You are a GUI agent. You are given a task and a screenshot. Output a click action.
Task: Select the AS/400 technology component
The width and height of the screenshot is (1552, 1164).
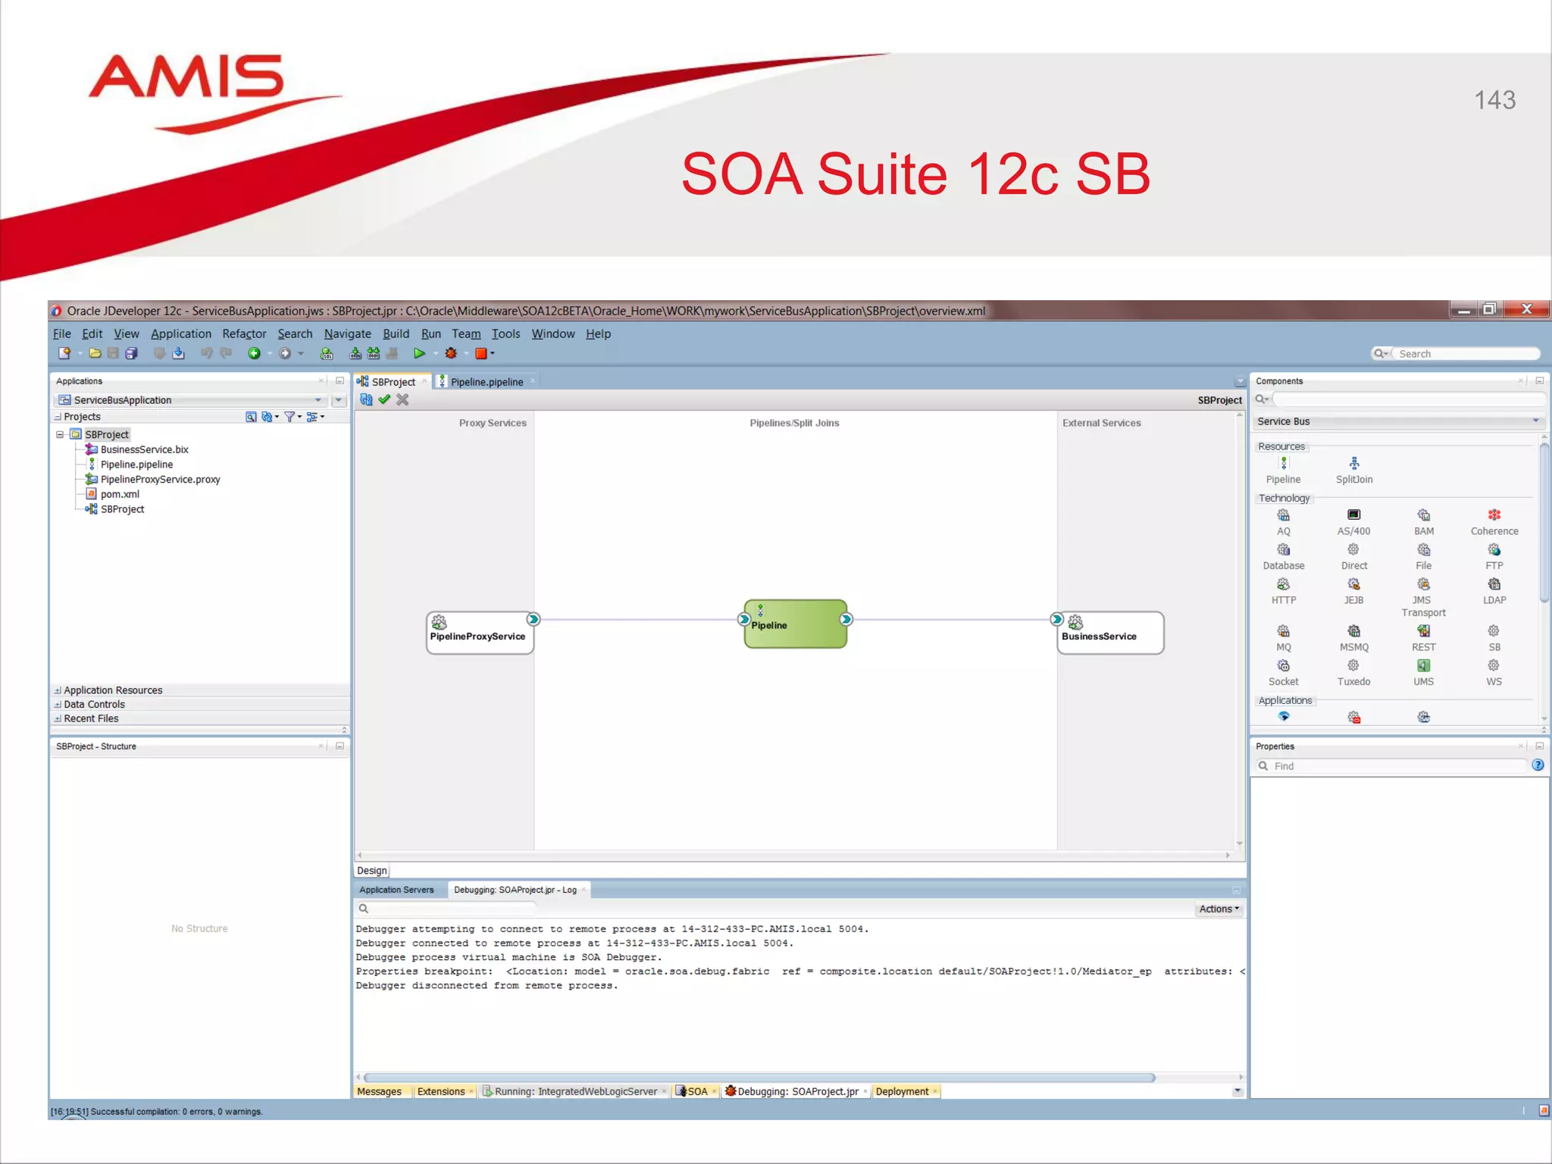1353,522
